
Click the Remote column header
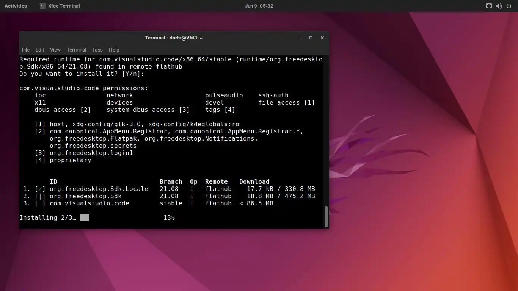pyautogui.click(x=217, y=181)
